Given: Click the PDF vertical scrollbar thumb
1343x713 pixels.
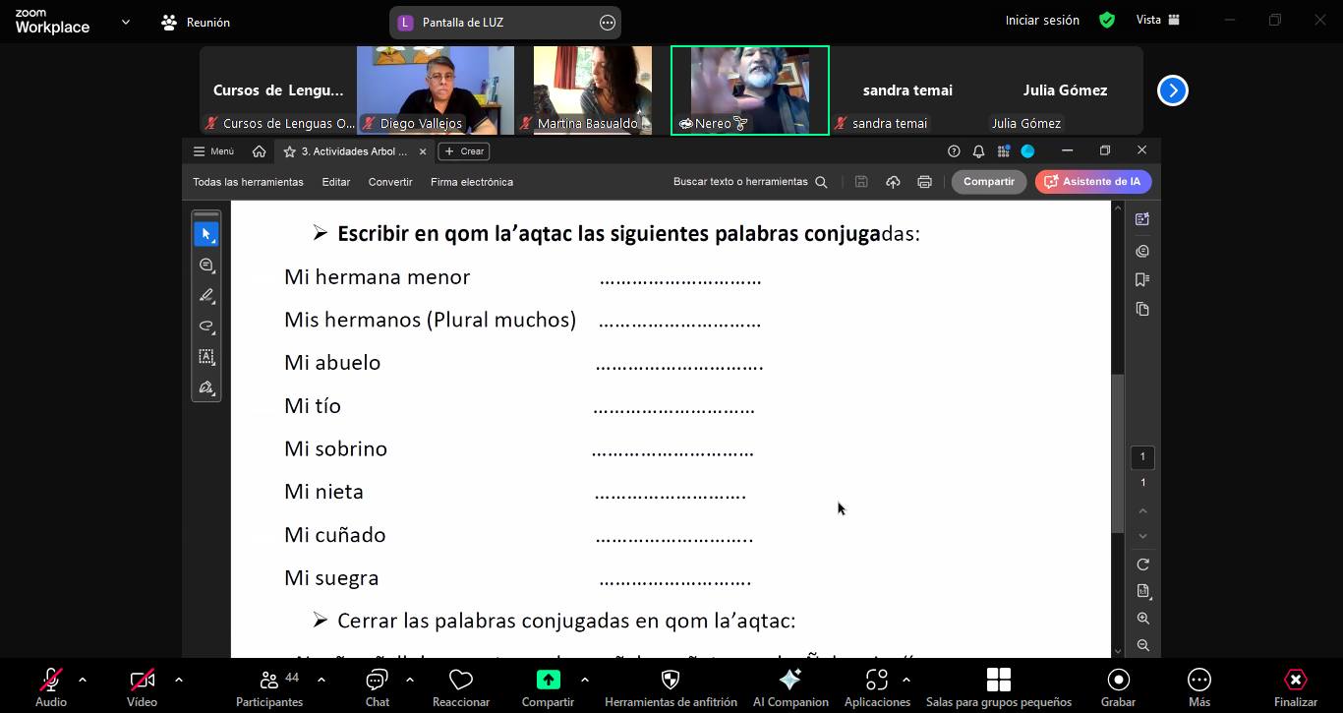Looking at the screenshot, I should pyautogui.click(x=1118, y=452).
